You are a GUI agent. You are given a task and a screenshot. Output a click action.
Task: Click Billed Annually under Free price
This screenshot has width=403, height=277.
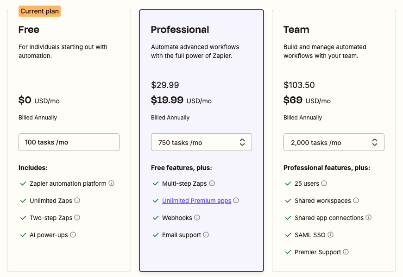[x=38, y=118]
